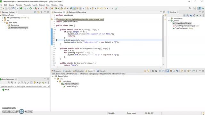Toggle Hide Static Members in Outline

coord(194,16)
